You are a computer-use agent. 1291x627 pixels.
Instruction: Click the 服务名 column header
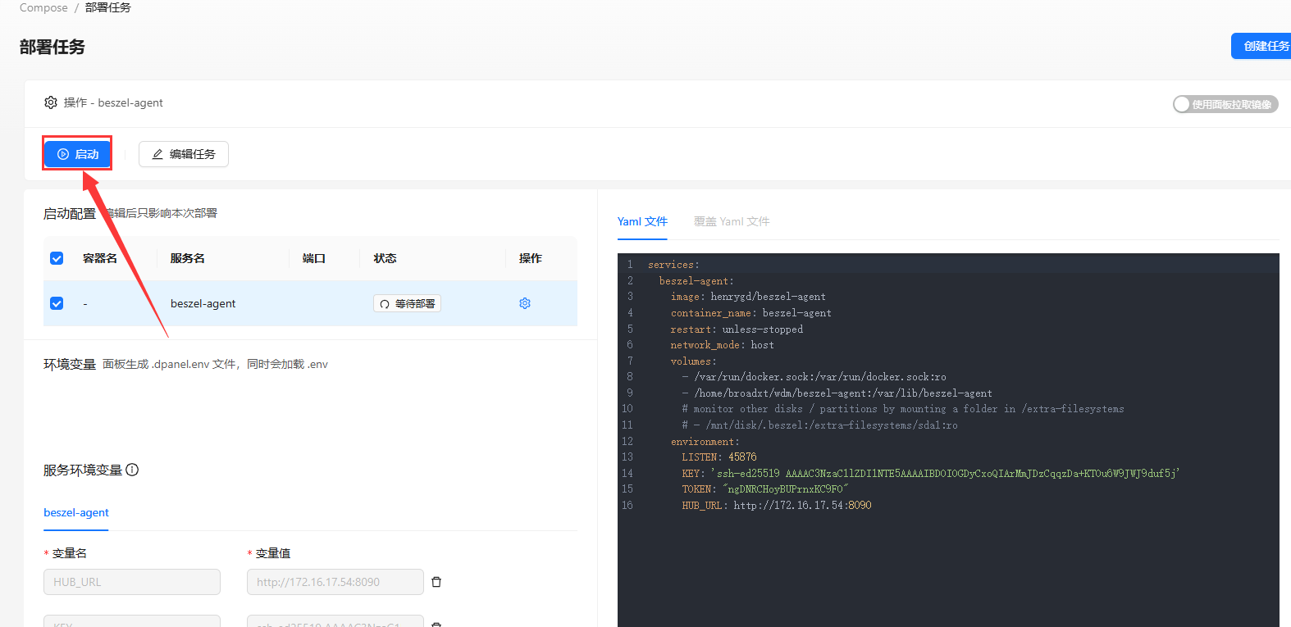(x=188, y=258)
